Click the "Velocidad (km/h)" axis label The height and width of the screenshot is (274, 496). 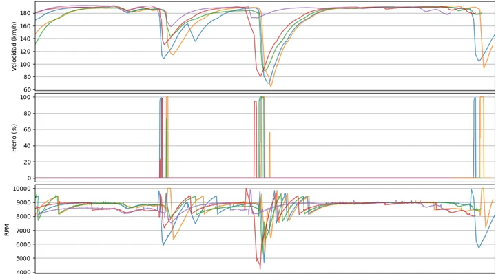pos(14,46)
